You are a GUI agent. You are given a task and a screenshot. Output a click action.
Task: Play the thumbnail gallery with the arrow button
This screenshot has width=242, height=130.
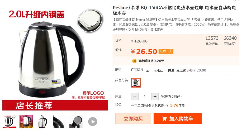[x=93, y=122]
